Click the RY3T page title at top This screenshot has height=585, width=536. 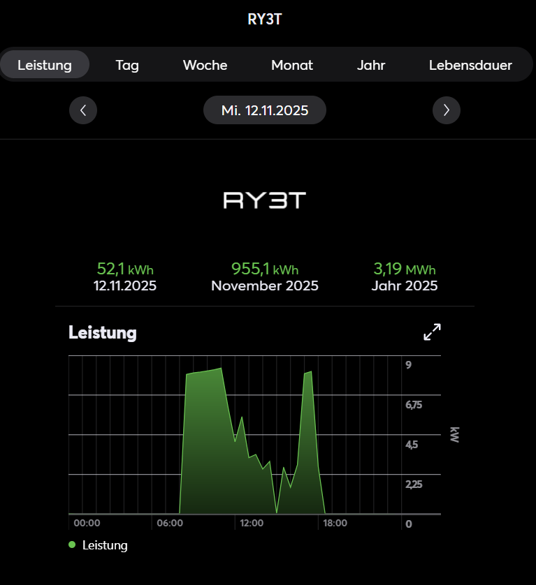tap(265, 19)
